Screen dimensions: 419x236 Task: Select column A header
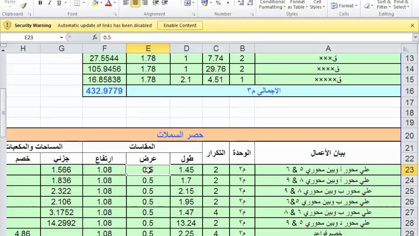(328, 49)
